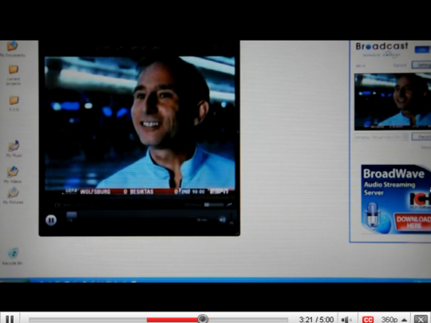
Task: Mute the YouTube player volume
Action: tap(346, 319)
